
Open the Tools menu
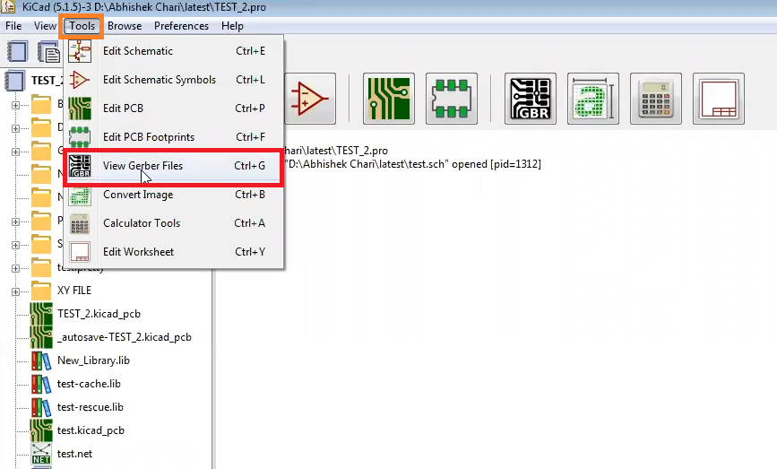click(x=82, y=26)
